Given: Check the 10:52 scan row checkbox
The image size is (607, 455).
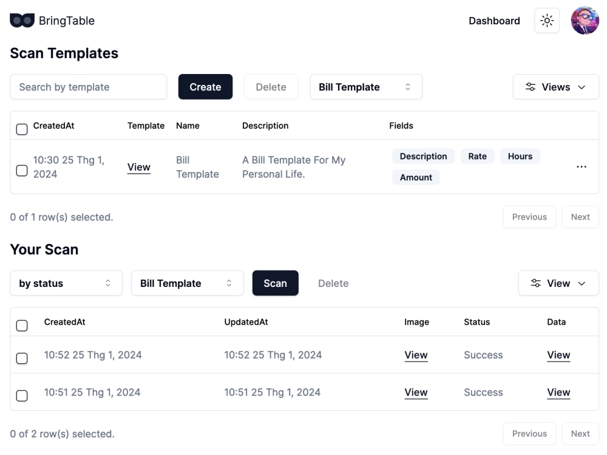Looking at the screenshot, I should 22,358.
